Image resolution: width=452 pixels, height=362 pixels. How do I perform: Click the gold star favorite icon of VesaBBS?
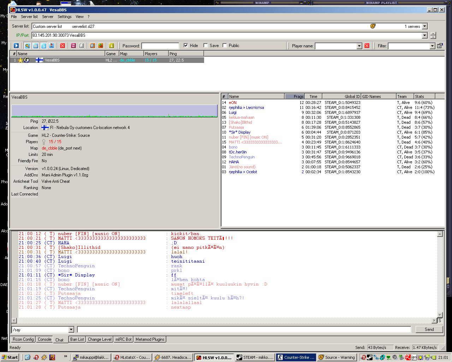(x=20, y=60)
